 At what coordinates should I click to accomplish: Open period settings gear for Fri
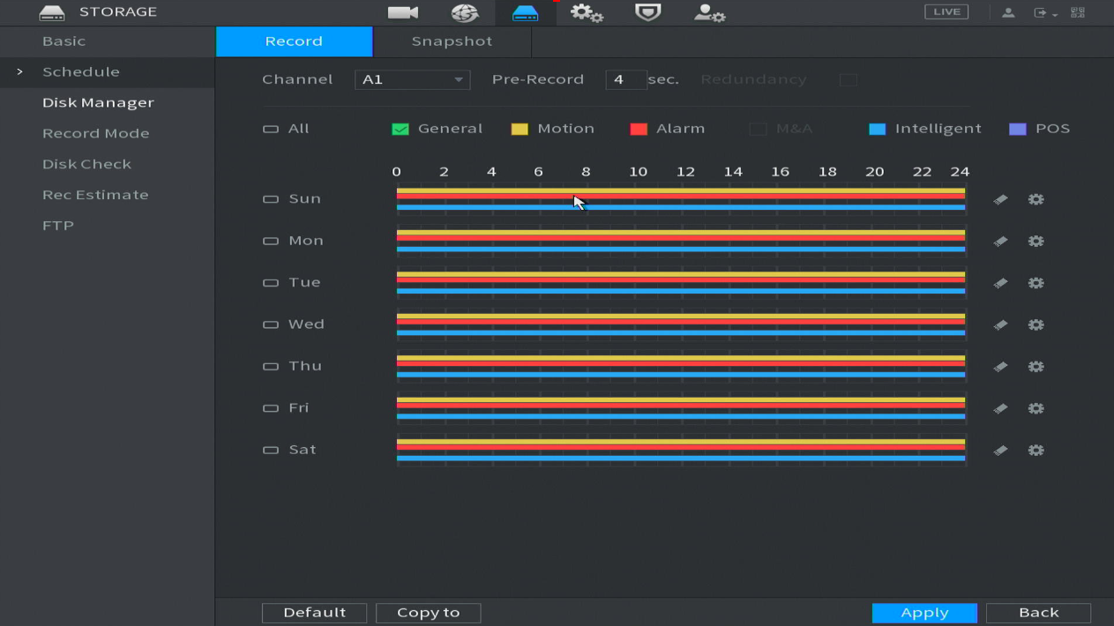pos(1036,409)
